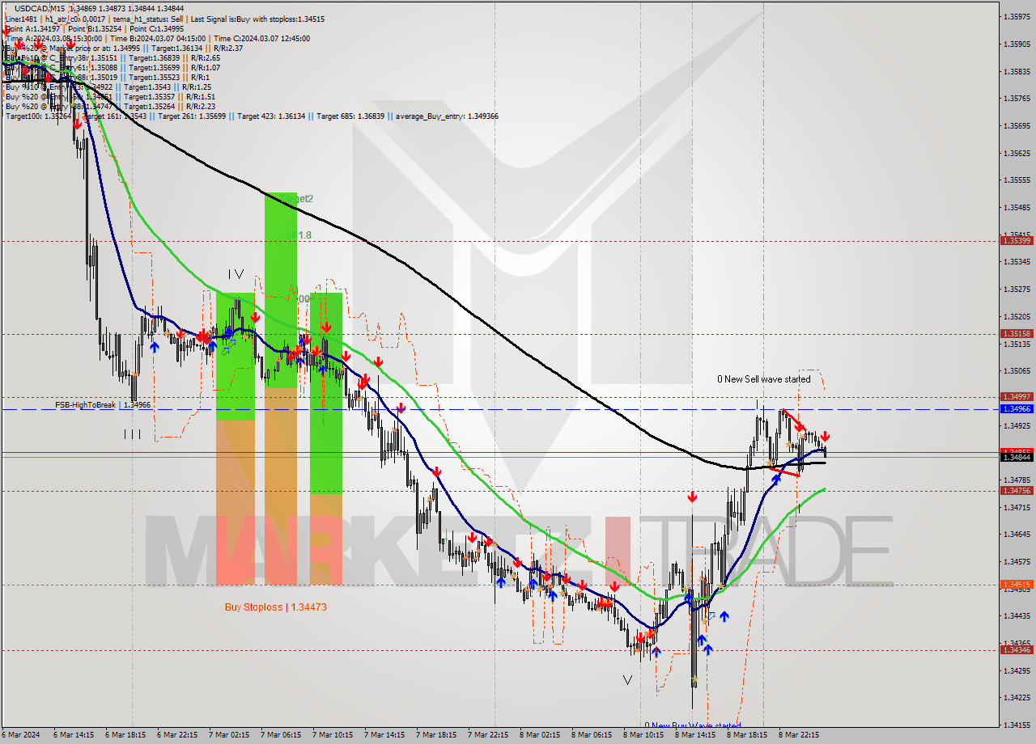The width and height of the screenshot is (1036, 744).
Task: Select the 1.35399 red price label
Action: (1017, 240)
